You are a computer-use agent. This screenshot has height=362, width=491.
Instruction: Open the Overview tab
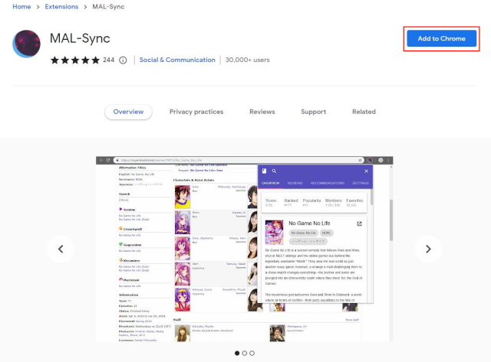coord(128,112)
